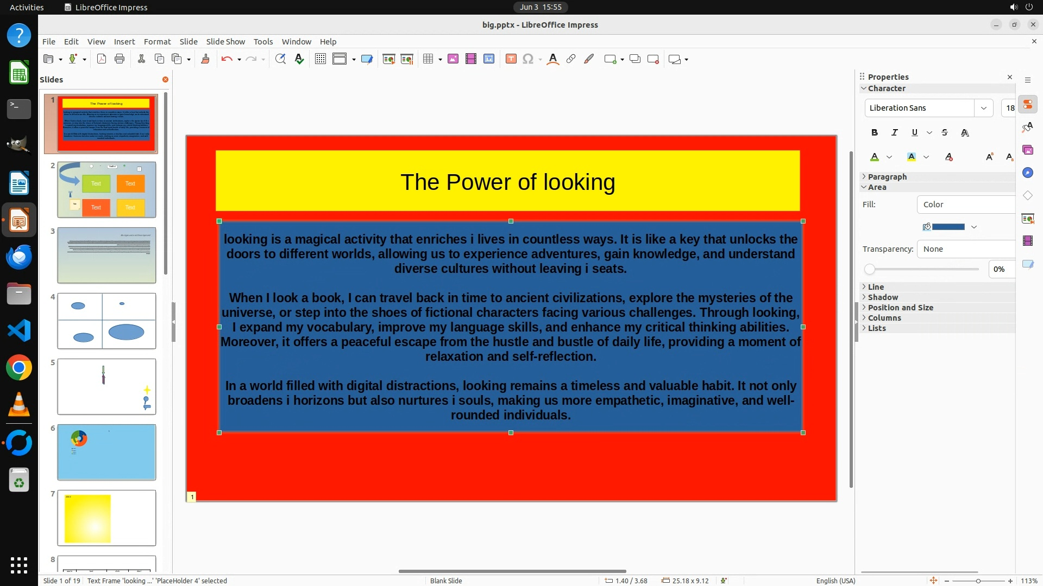Expand the Position and Size section

point(900,308)
